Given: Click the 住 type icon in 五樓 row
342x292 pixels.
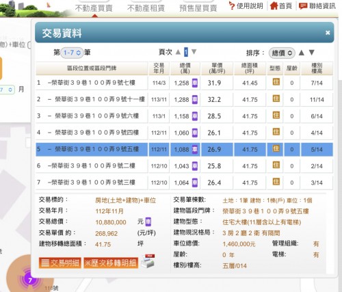Looking at the screenshot, I should [276, 148].
